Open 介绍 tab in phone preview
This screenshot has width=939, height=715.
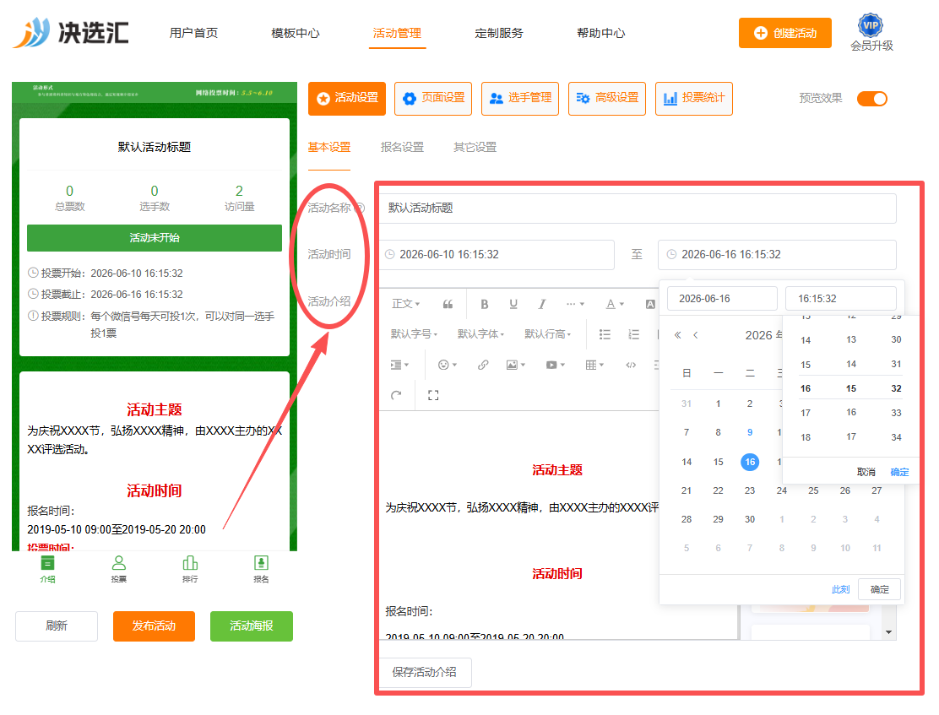[47, 569]
